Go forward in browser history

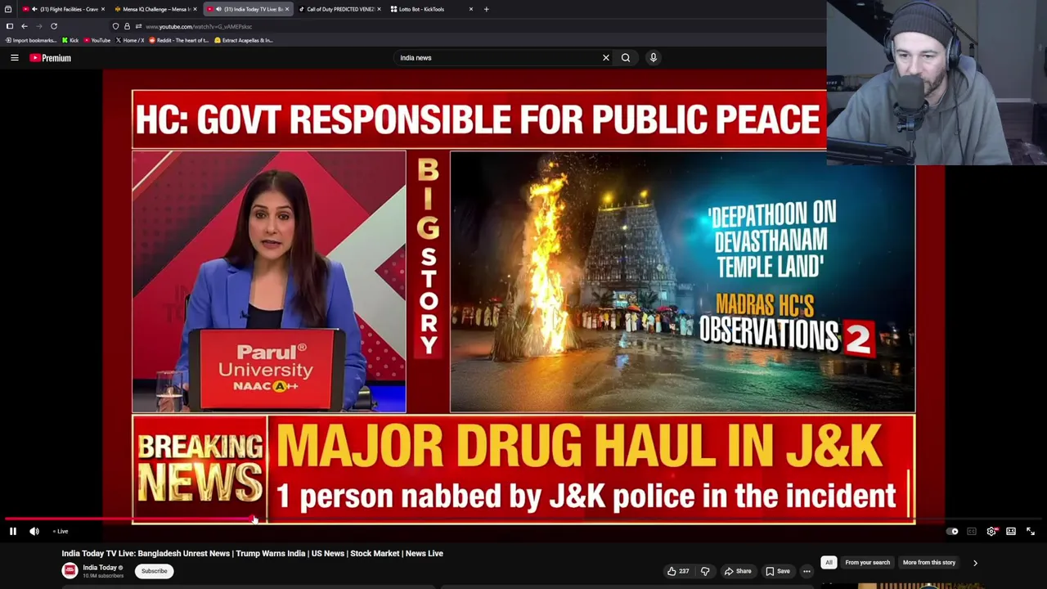38,26
